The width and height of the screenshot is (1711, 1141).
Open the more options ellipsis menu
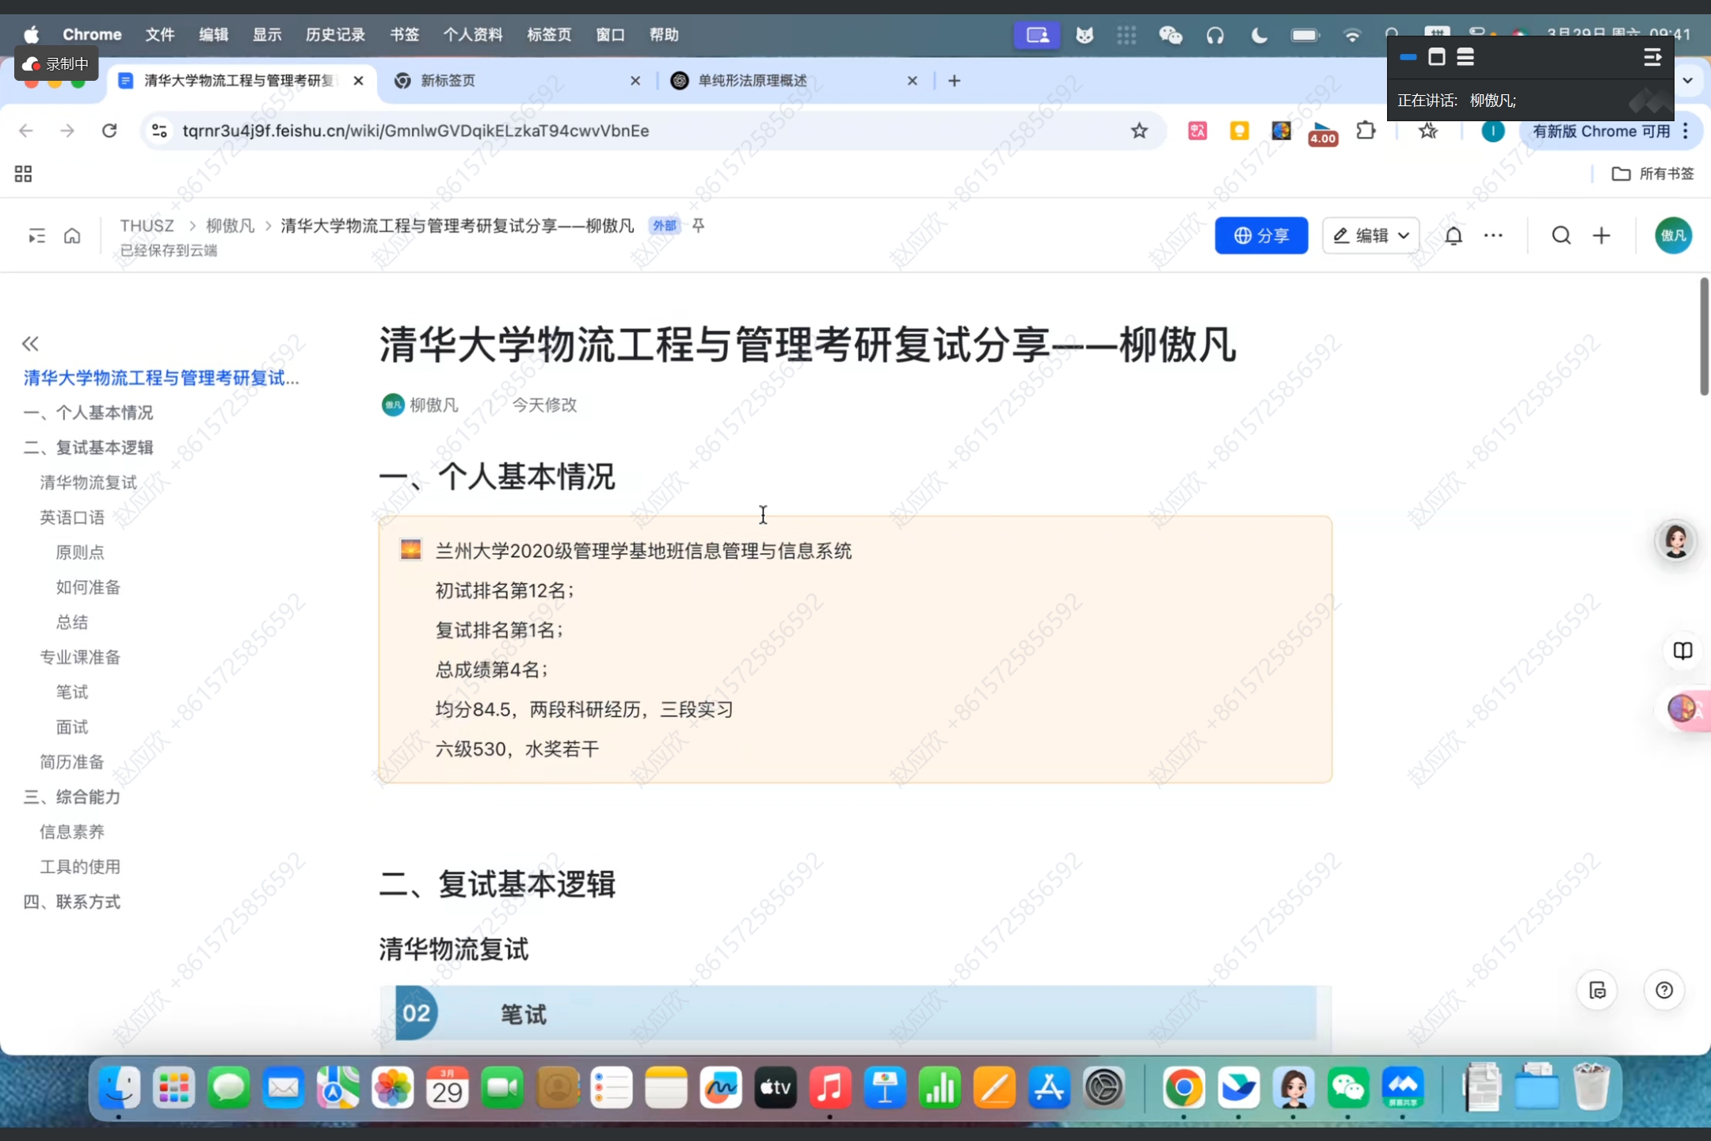coord(1493,235)
